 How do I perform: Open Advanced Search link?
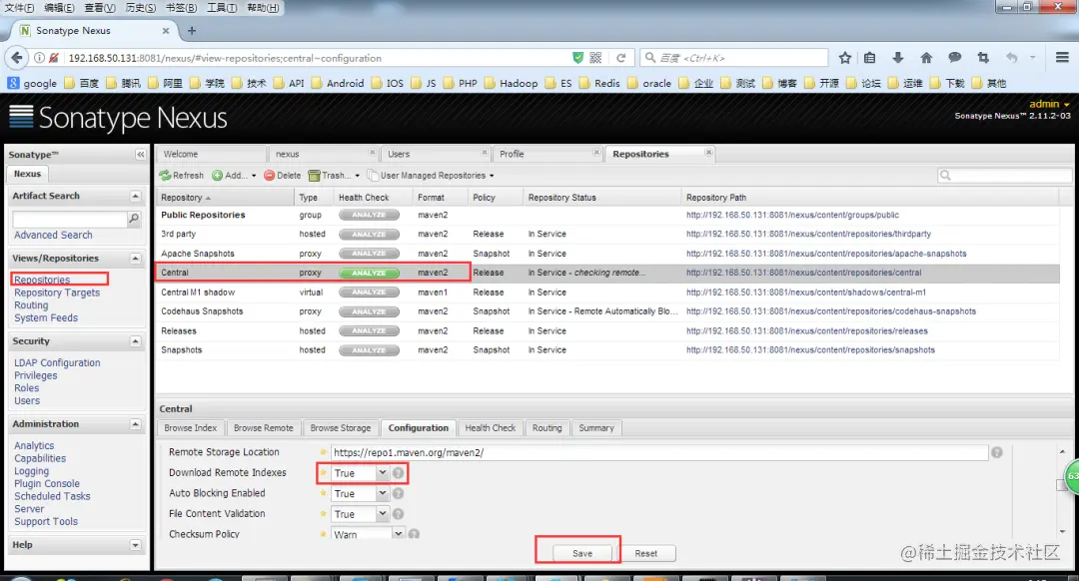pos(53,236)
